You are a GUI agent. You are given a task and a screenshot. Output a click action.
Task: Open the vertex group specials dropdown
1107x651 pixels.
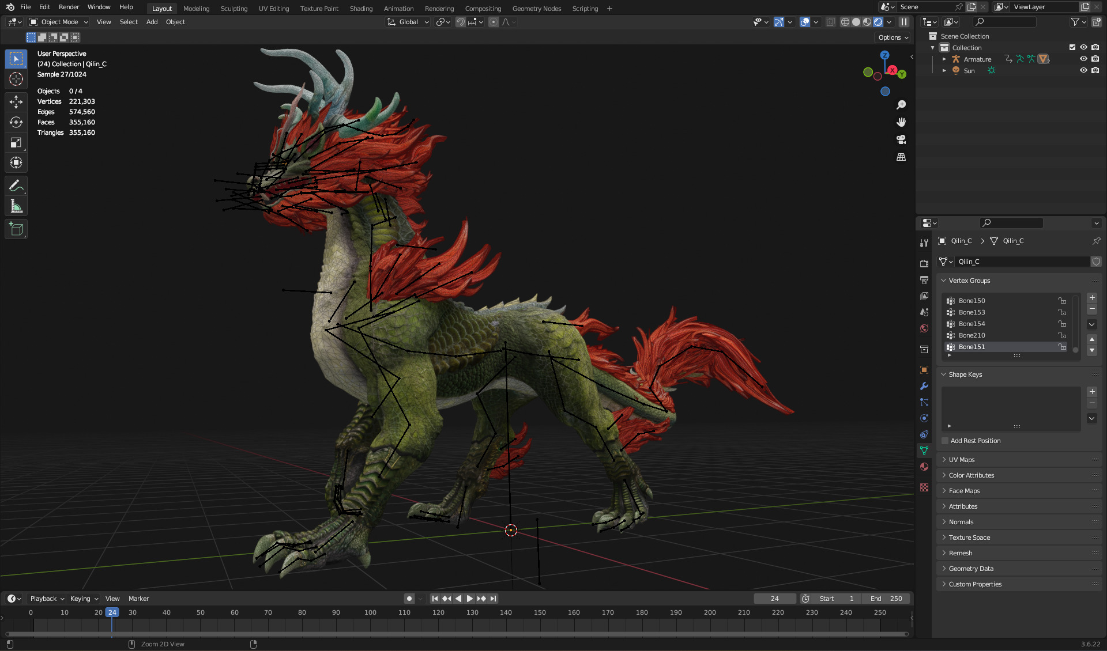point(1092,324)
